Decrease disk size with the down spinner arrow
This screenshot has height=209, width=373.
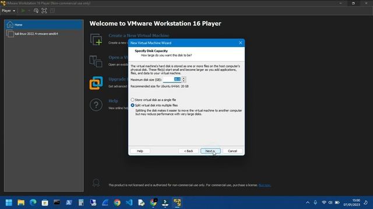click(184, 81)
